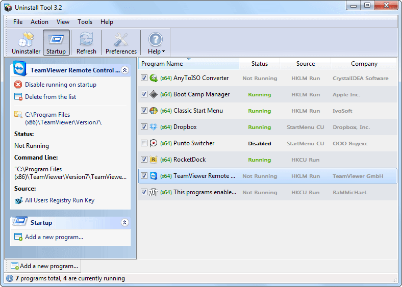Uncheck the AnyToISO Converter checkbox
Image resolution: width=402 pixels, height=287 pixels.
[x=144, y=78]
